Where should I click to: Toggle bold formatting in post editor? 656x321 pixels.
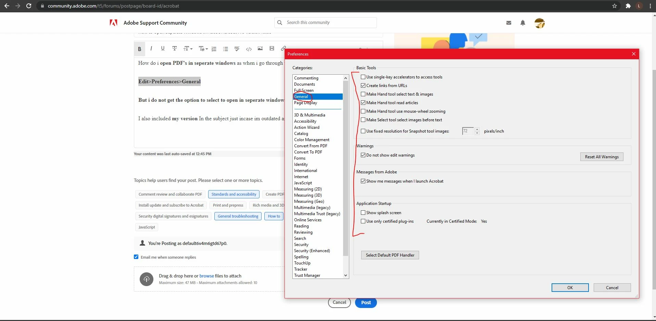click(139, 49)
